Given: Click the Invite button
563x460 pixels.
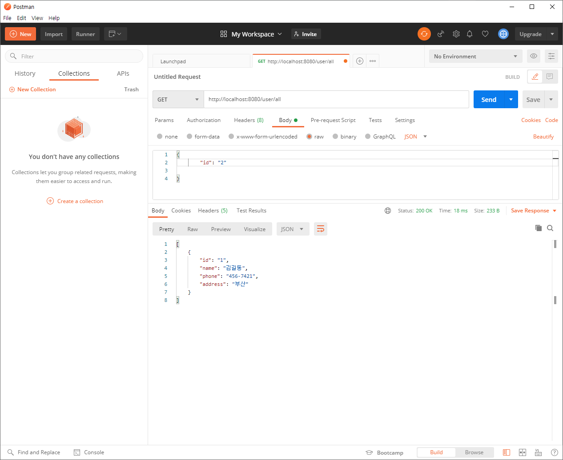Looking at the screenshot, I should pos(306,34).
